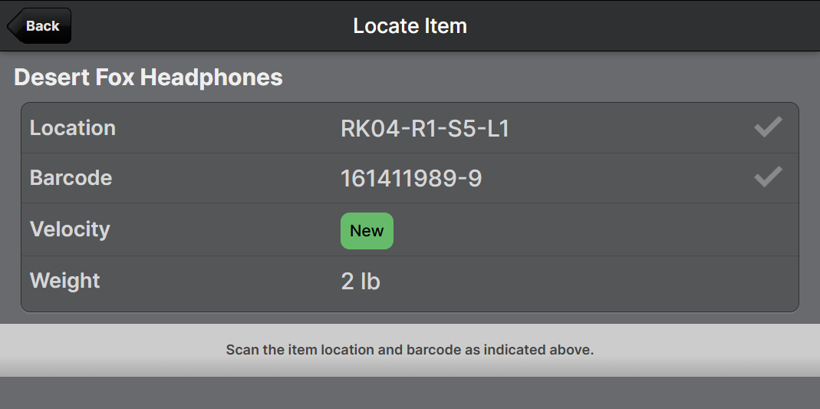
Task: Select the 2 lb weight value
Action: [361, 282]
